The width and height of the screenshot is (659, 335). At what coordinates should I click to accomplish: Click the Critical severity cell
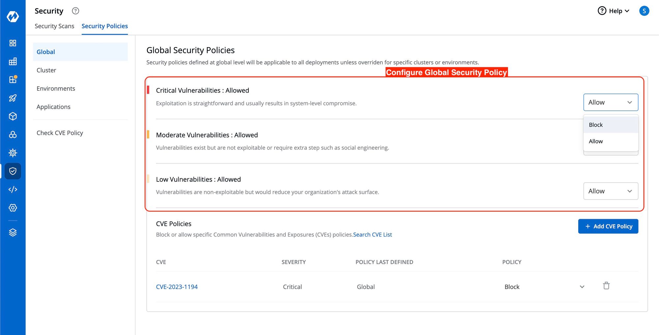[x=292, y=287]
